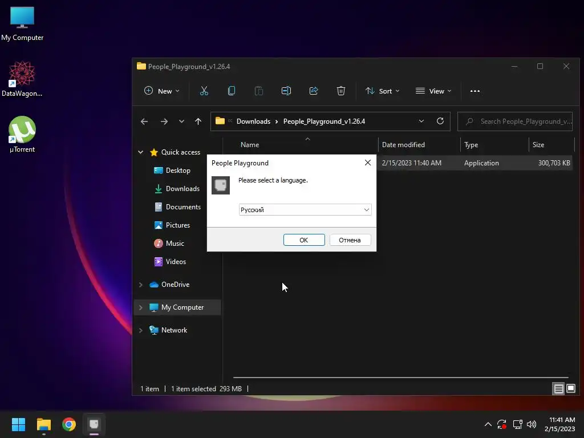Expand the OneDrive tree node
Image resolution: width=584 pixels, height=438 pixels.
point(141,285)
